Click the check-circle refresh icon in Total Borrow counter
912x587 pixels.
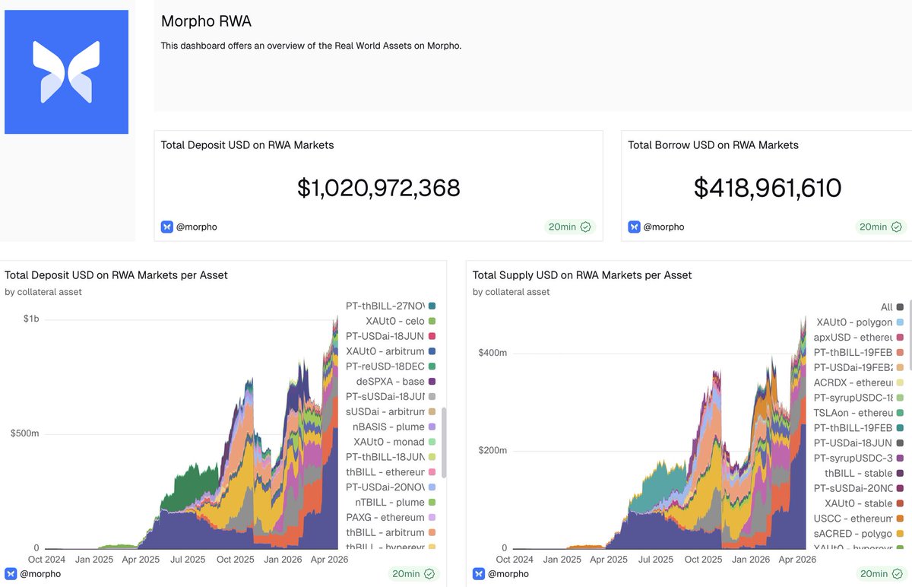tap(897, 227)
